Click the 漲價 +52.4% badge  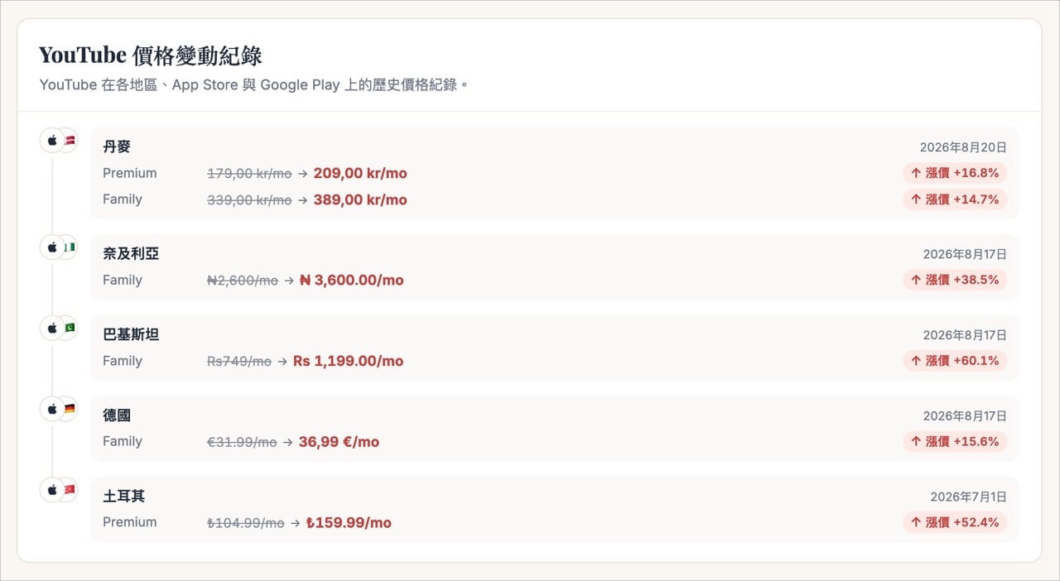coord(955,522)
